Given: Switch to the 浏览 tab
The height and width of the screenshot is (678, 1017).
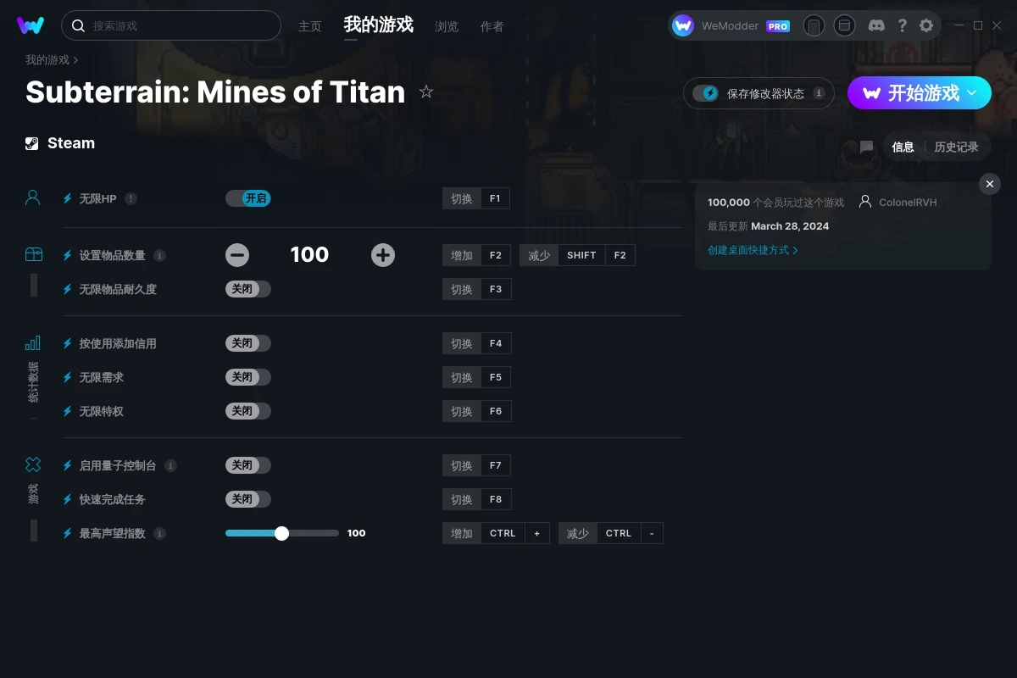Looking at the screenshot, I should coord(447,26).
